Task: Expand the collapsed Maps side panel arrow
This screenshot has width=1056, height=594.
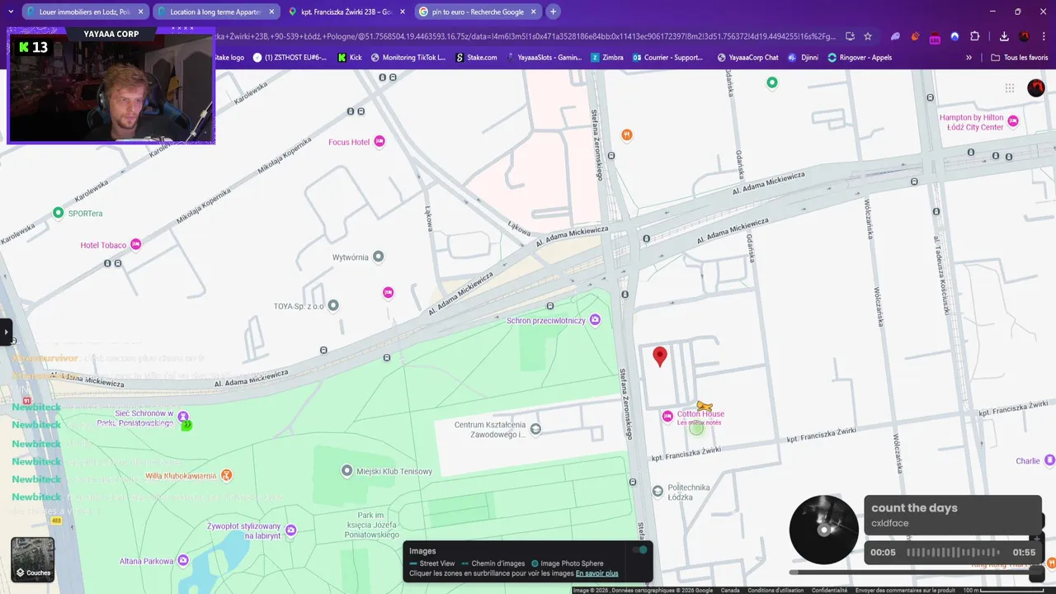Action: pos(6,332)
